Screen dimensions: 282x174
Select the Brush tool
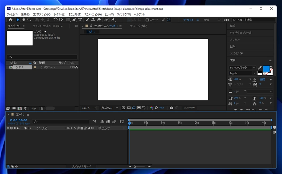[x=88, y=20]
